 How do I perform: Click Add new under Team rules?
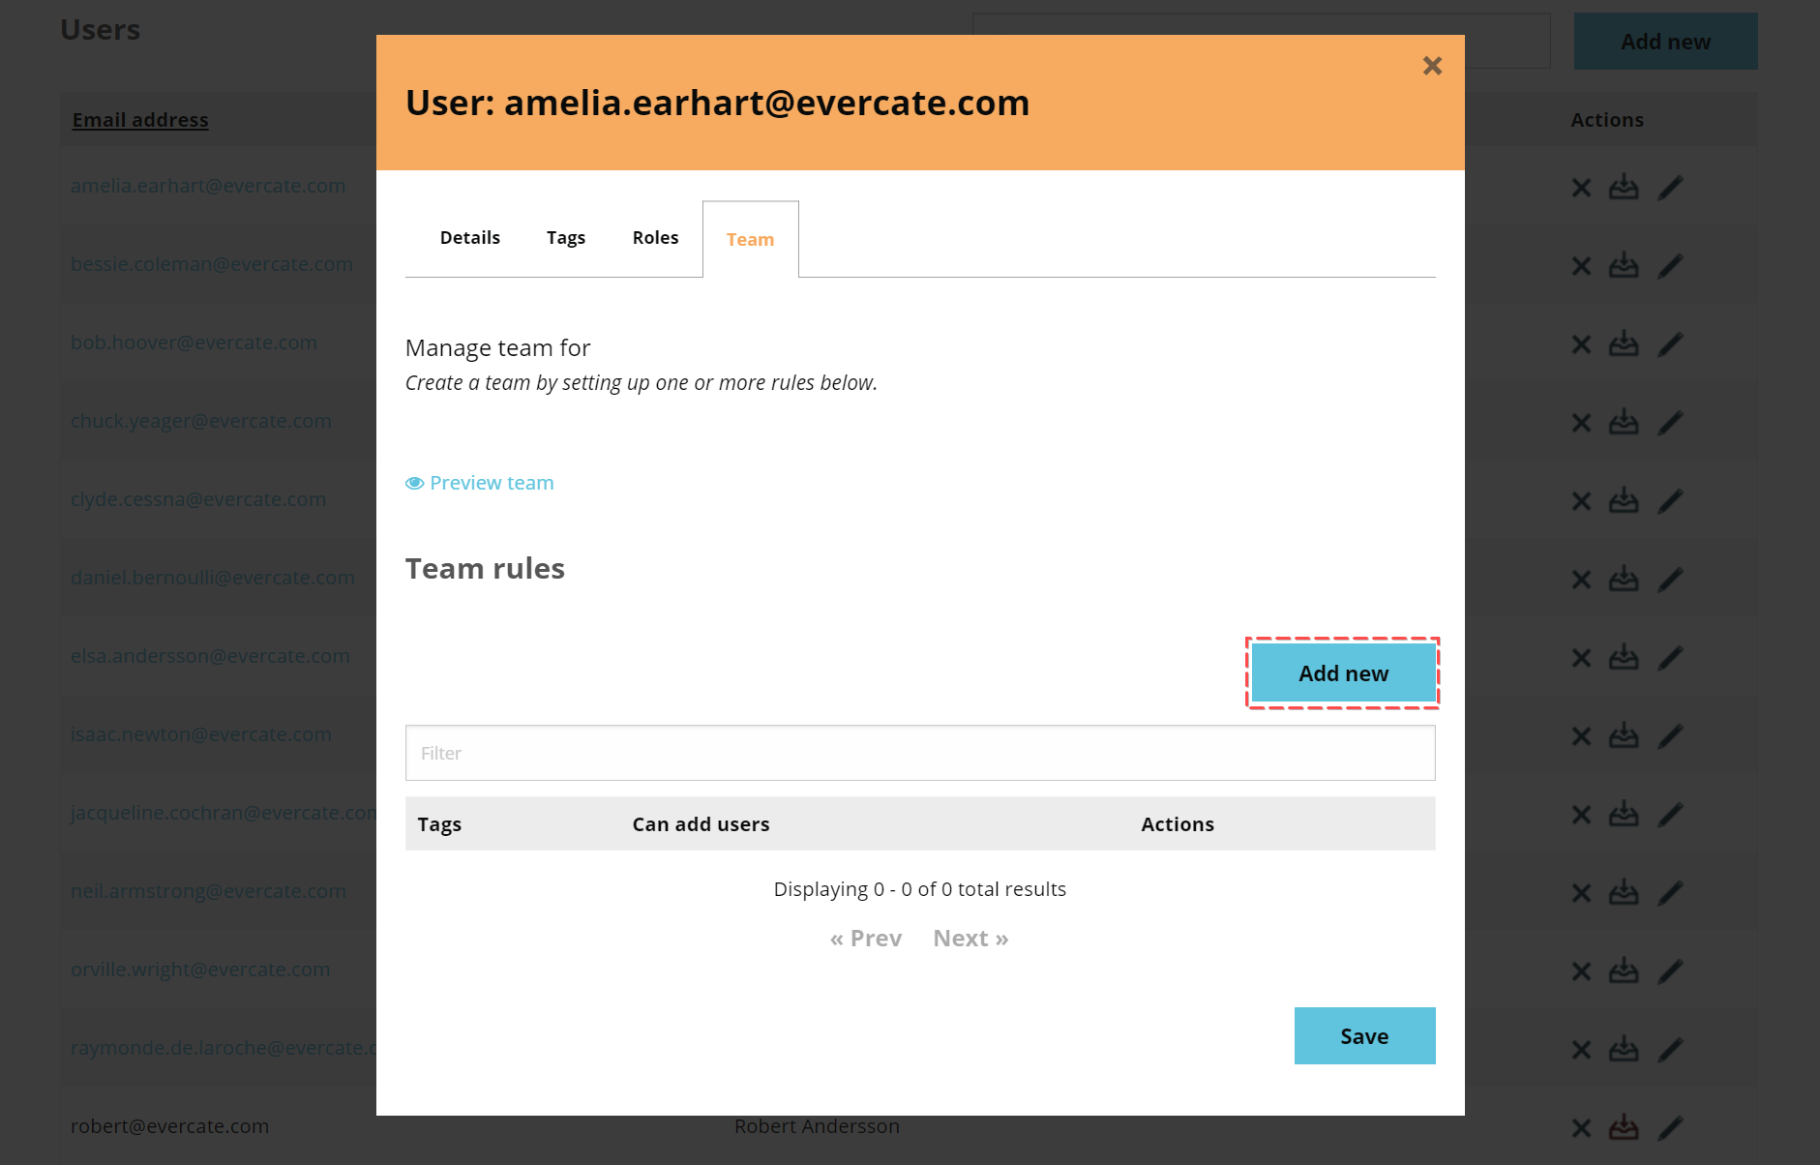[1343, 672]
